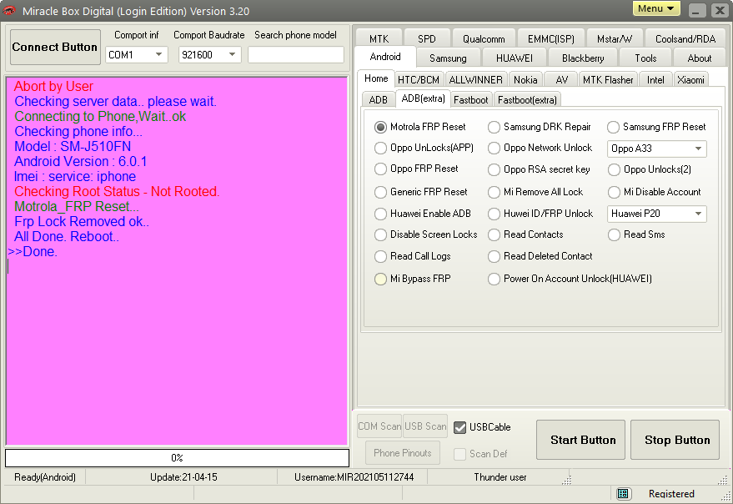The height and width of the screenshot is (504, 733).
Task: Click the Start Button
Action: coord(580,440)
